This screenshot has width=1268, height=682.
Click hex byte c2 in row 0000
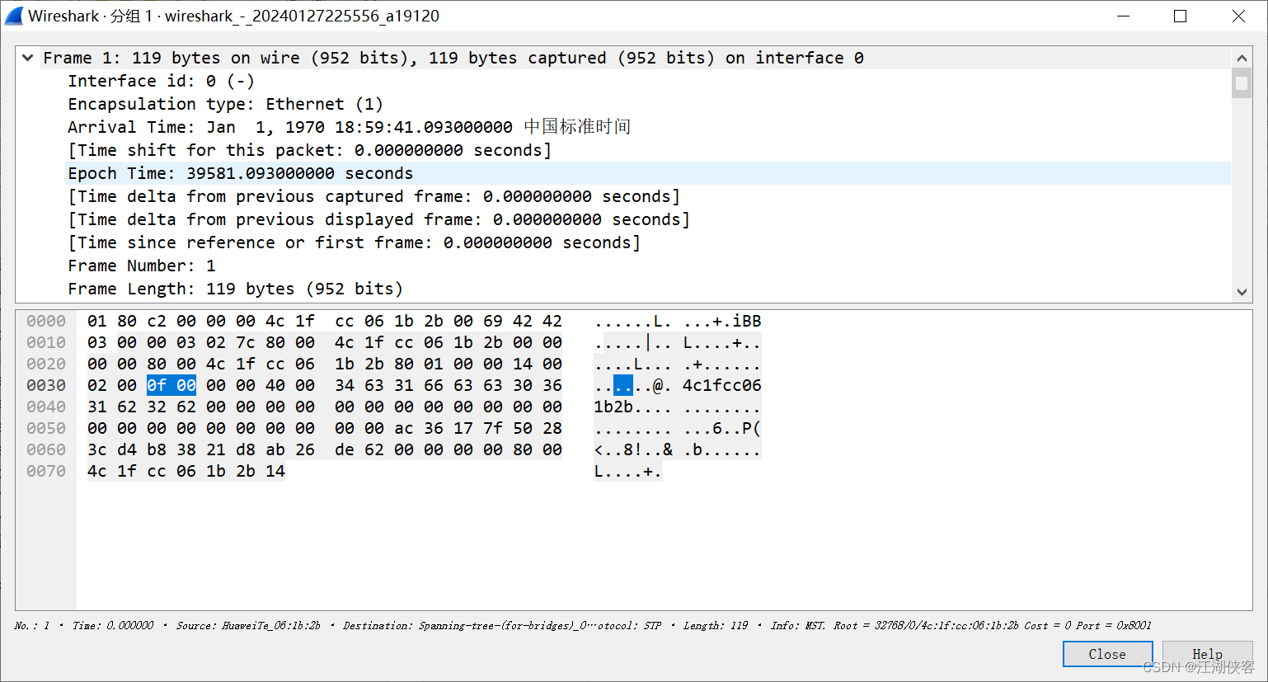[x=157, y=321]
